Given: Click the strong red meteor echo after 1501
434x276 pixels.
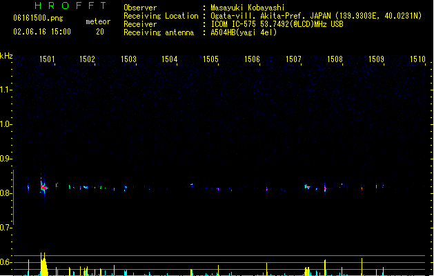Looking at the screenshot, I should [43, 187].
